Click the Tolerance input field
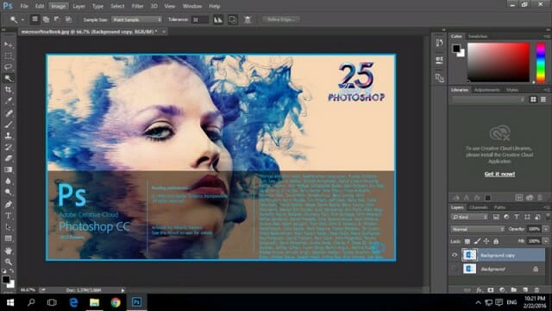The width and height of the screenshot is (552, 311). coord(200,20)
